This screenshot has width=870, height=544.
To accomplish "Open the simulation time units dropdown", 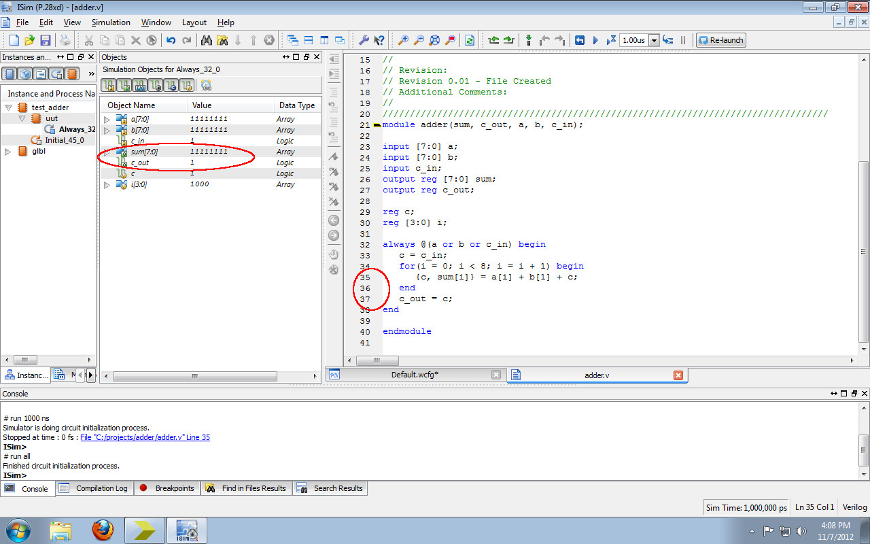I will click(x=654, y=40).
